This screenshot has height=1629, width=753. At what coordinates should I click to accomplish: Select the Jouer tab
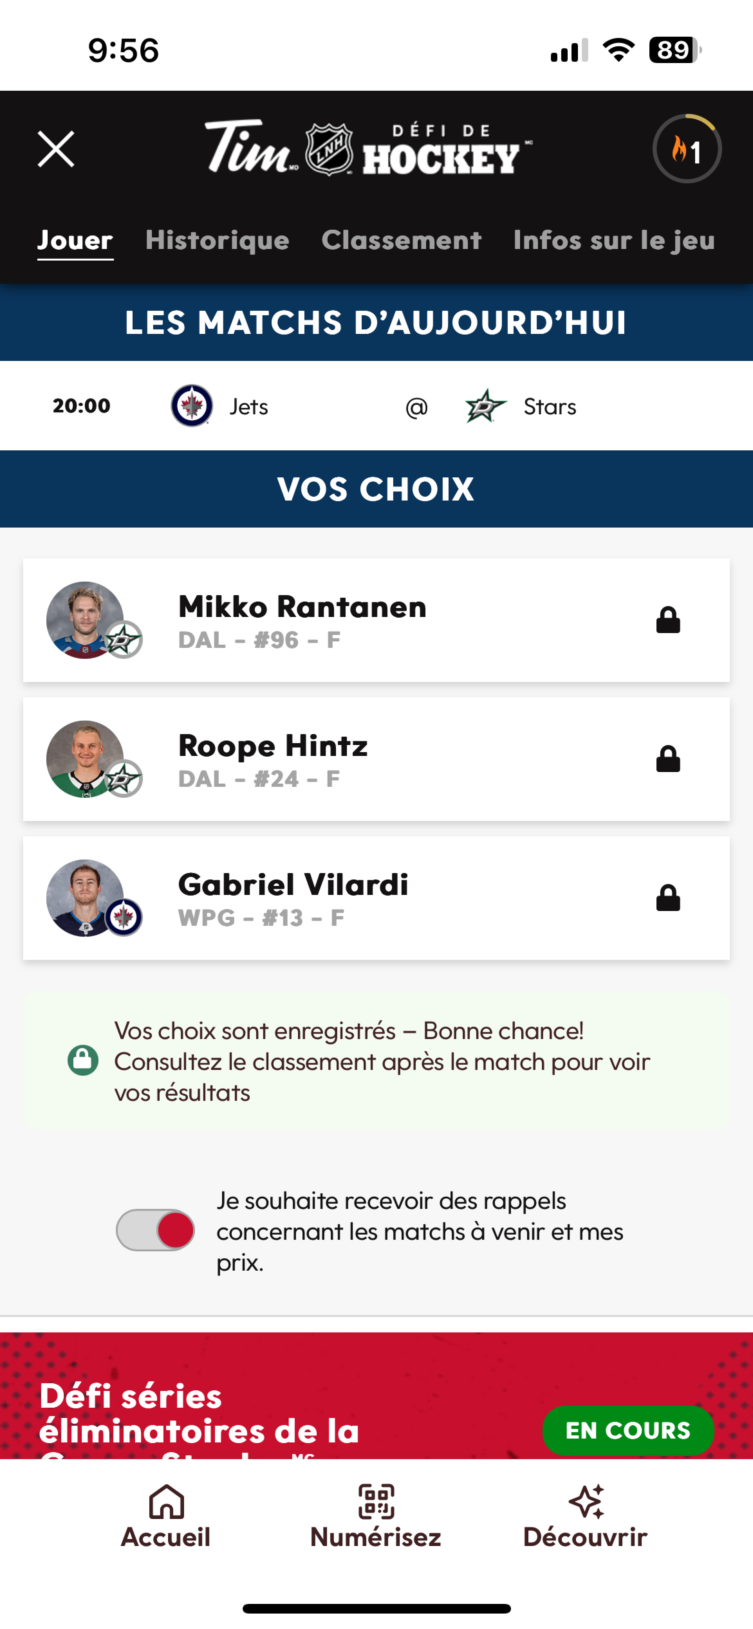pos(75,240)
